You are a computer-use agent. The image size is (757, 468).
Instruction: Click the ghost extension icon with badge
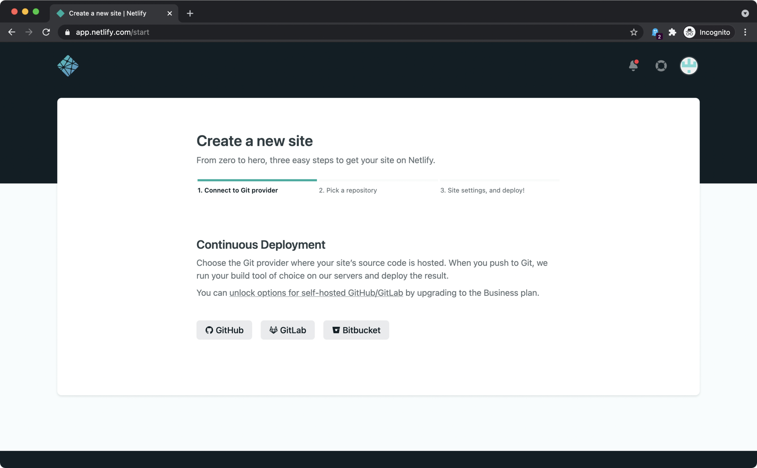(655, 32)
